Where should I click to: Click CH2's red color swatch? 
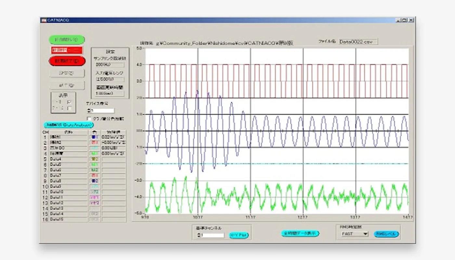tap(94, 142)
